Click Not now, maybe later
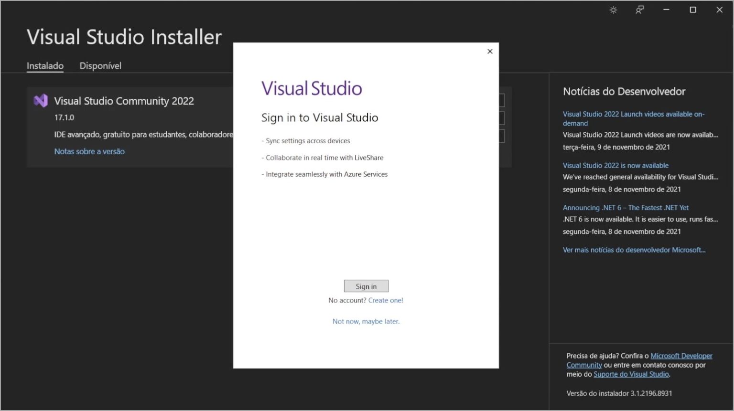This screenshot has height=411, width=734. tap(366, 321)
